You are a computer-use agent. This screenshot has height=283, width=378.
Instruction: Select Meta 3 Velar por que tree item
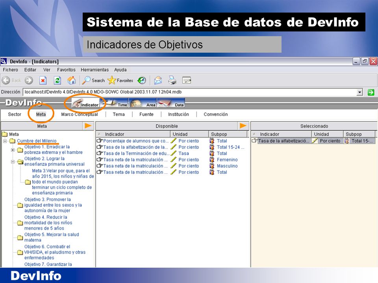point(63,182)
